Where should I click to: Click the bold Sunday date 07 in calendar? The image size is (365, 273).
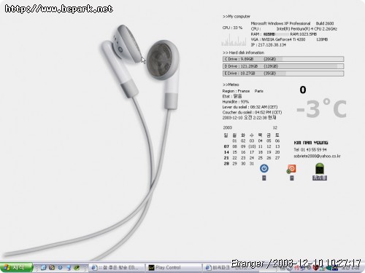pyautogui.click(x=226, y=146)
